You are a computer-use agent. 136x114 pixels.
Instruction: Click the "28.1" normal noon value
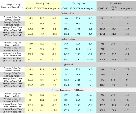(x=102, y=18)
